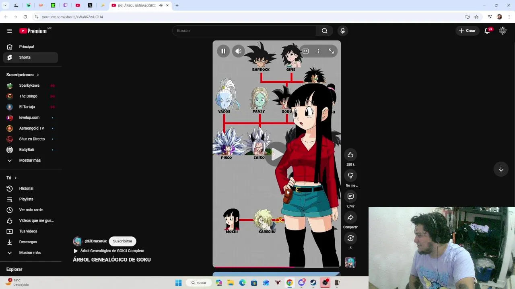
Task: Open the YouTube hamburger guide menu
Action: coord(10,31)
